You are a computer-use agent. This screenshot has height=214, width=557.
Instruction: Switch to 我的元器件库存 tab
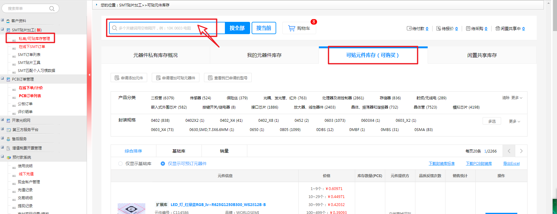pos(264,55)
